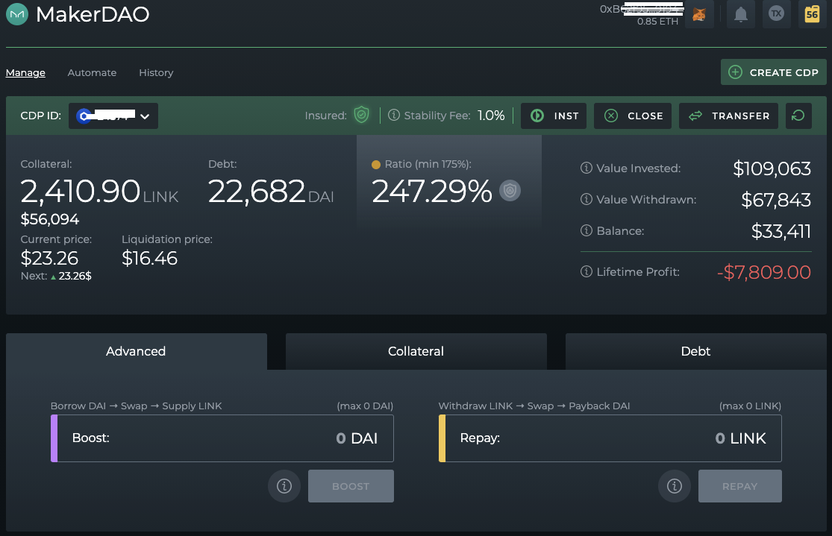Click the 22,682 DAI debt value
Screen dimensions: 832x536
click(x=271, y=192)
